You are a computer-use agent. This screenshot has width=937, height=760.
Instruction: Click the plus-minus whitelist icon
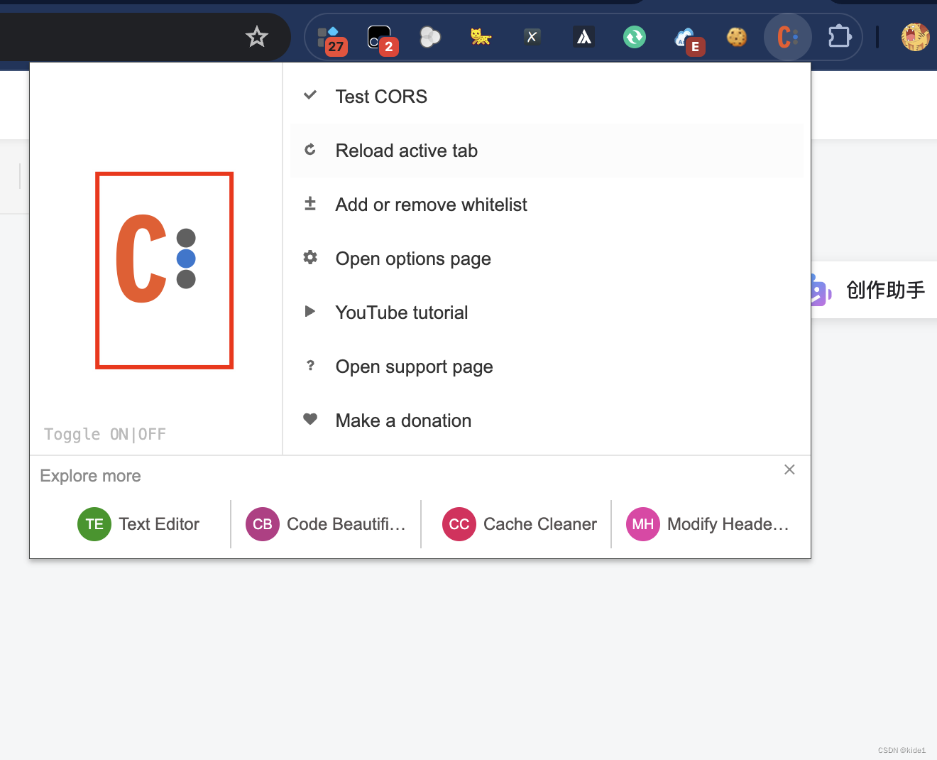point(310,204)
